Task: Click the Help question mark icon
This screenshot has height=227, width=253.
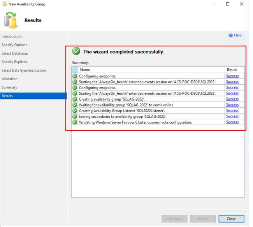Action: (231, 35)
